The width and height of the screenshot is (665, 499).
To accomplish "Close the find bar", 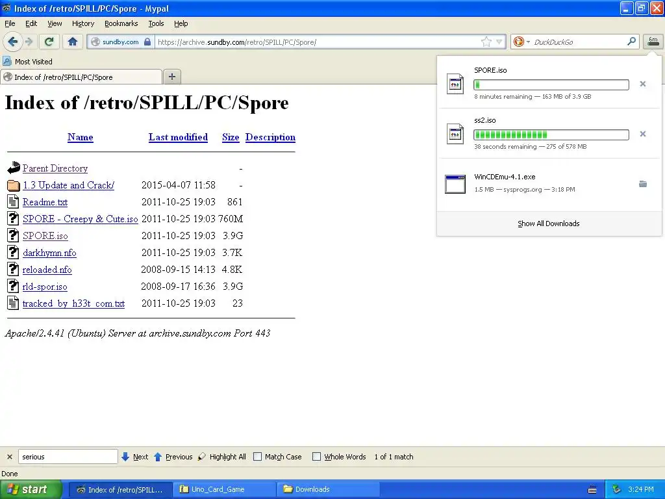I will 9,457.
